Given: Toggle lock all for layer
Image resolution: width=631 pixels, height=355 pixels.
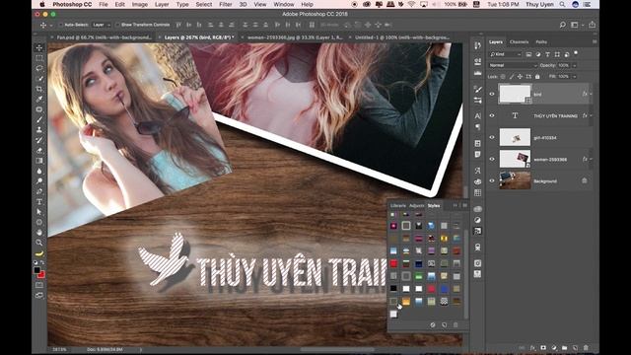Looking at the screenshot, I should pyautogui.click(x=537, y=77).
